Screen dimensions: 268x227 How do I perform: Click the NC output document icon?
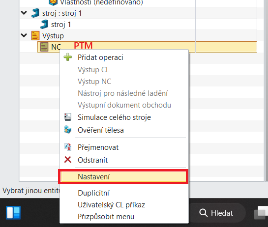(x=44, y=47)
